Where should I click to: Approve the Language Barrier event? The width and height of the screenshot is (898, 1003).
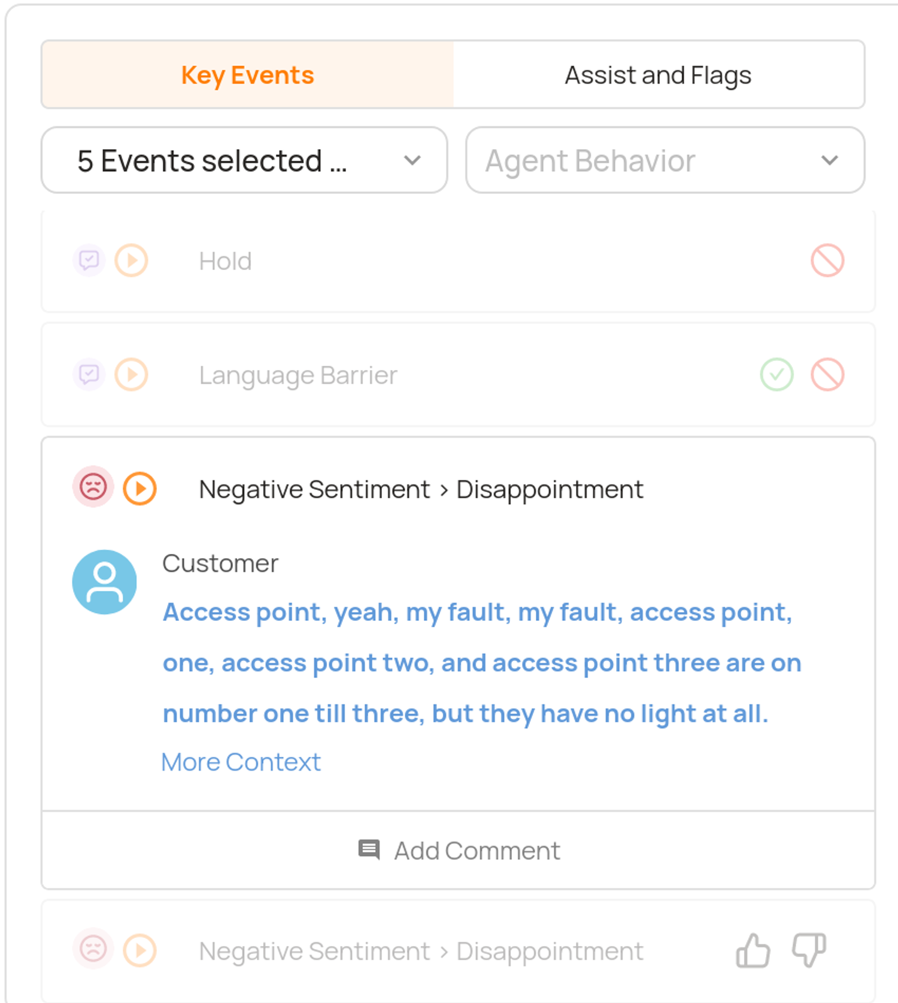point(776,375)
